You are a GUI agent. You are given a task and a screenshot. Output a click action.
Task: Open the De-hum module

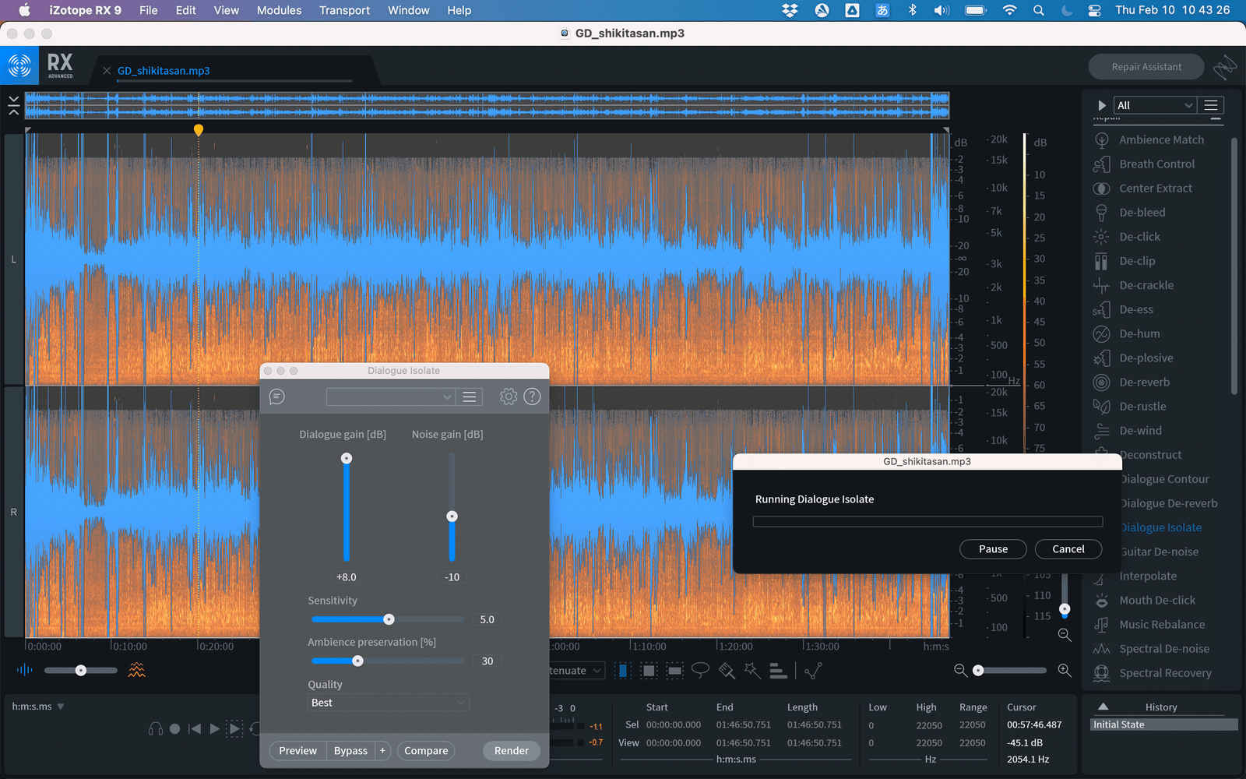pyautogui.click(x=1128, y=333)
